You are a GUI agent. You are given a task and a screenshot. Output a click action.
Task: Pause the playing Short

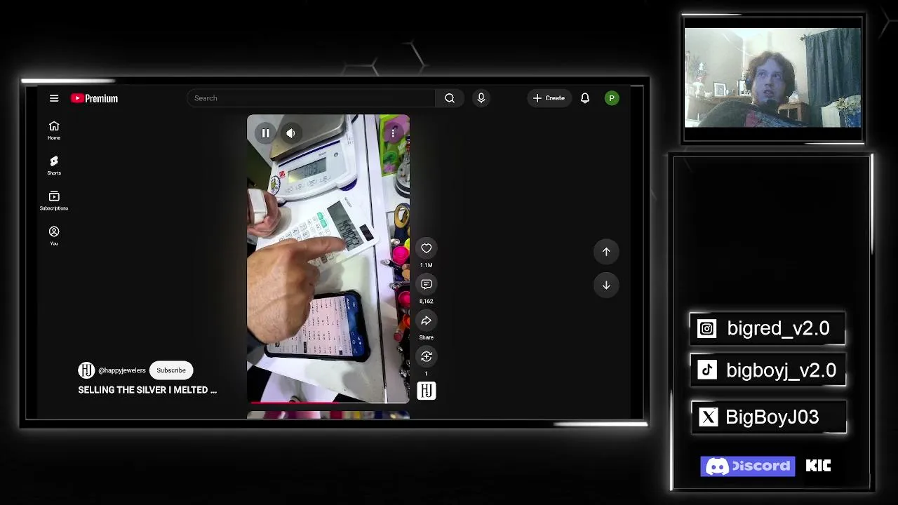click(x=266, y=133)
